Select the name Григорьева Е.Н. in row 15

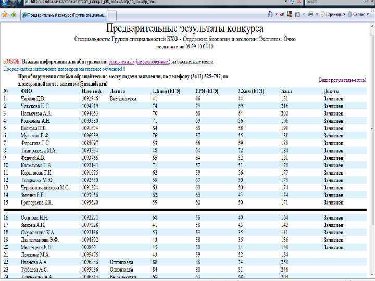point(36,202)
